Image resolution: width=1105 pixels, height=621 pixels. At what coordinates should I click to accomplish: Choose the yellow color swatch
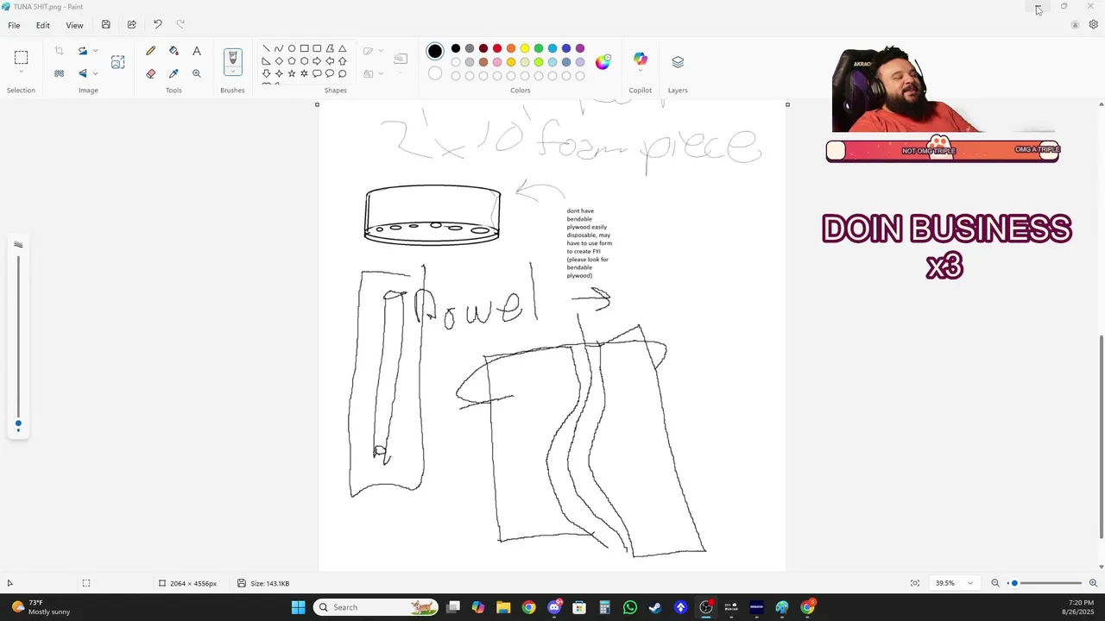point(525,48)
